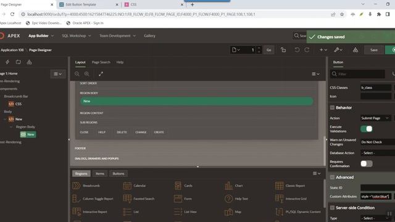Toggle Requires Confirmation switch

click(366, 163)
